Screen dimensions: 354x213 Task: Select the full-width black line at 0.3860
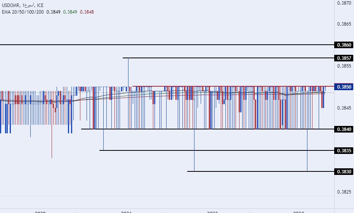coord(167,45)
